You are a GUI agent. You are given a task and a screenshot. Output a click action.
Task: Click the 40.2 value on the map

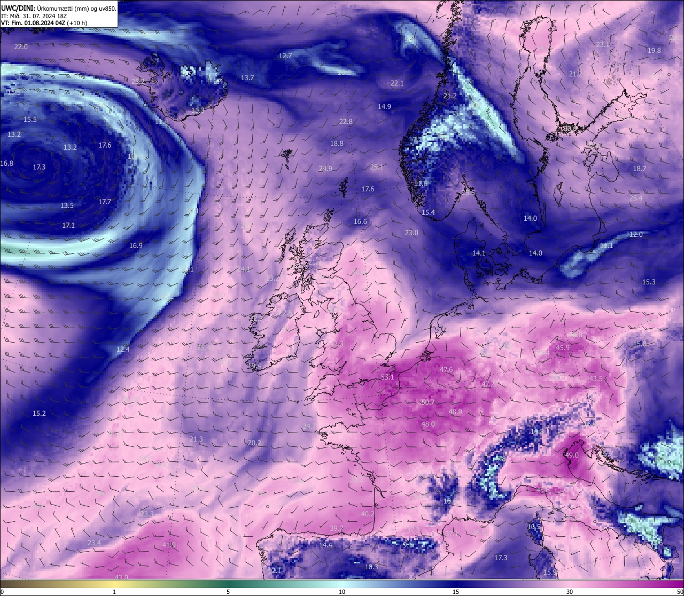[x=368, y=514]
